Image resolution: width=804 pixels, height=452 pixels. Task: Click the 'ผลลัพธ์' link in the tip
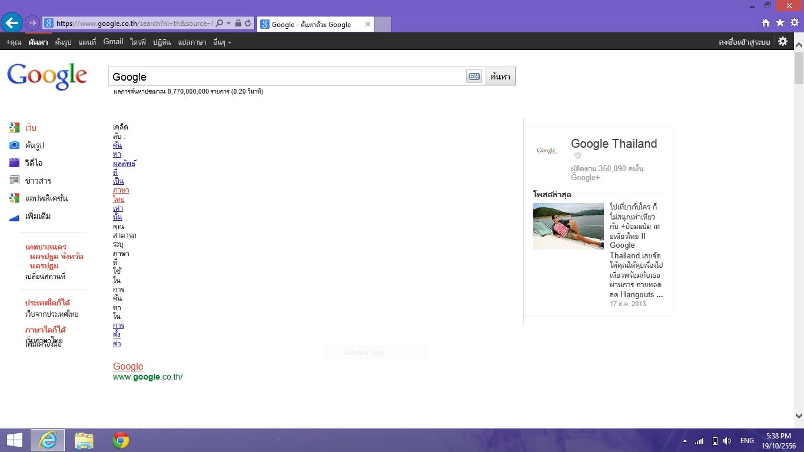point(124,163)
